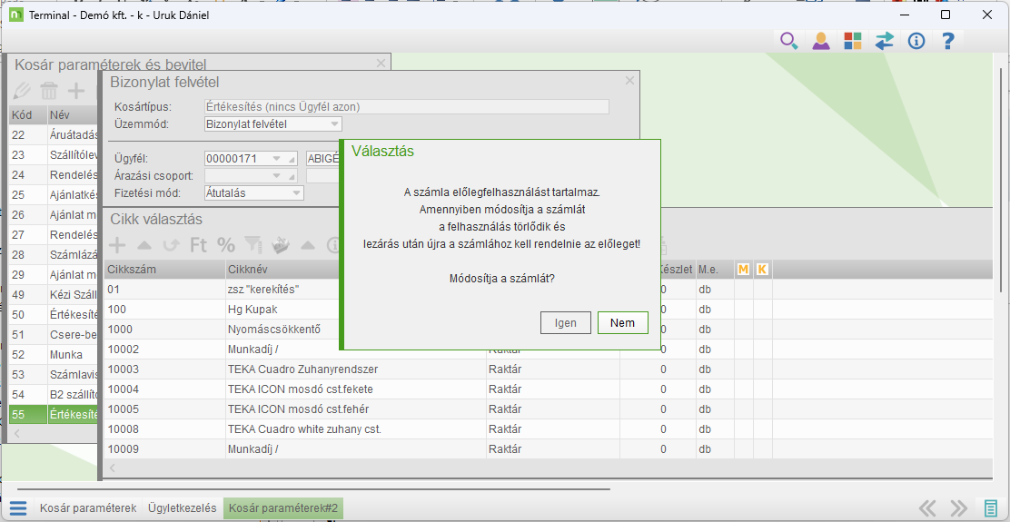Click the Kosár list horizontal scroll left arrow
The image size is (1010, 522).
(x=16, y=433)
